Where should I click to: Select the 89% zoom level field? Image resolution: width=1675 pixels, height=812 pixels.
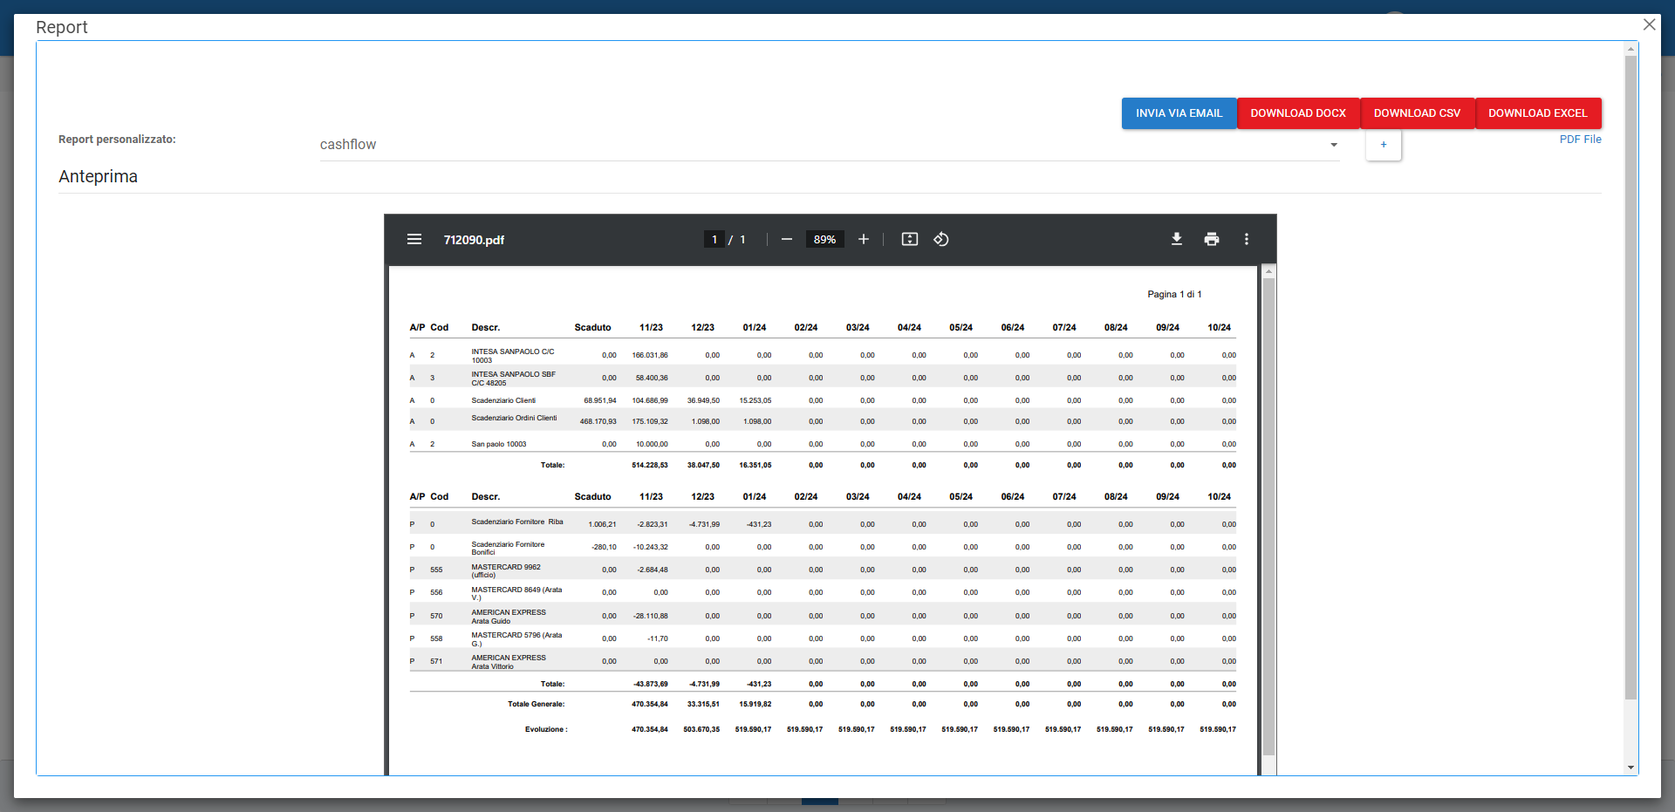pos(824,239)
